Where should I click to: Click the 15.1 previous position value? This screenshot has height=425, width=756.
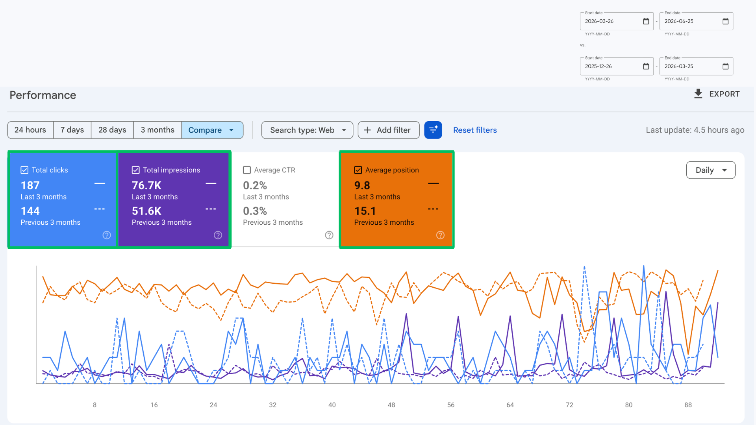[x=365, y=211]
